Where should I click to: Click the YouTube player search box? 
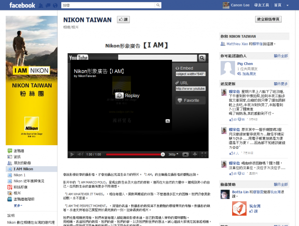pyautogui.click(x=157, y=58)
